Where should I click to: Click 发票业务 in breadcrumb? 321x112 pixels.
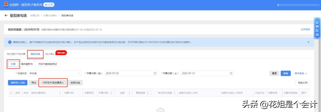(34, 15)
